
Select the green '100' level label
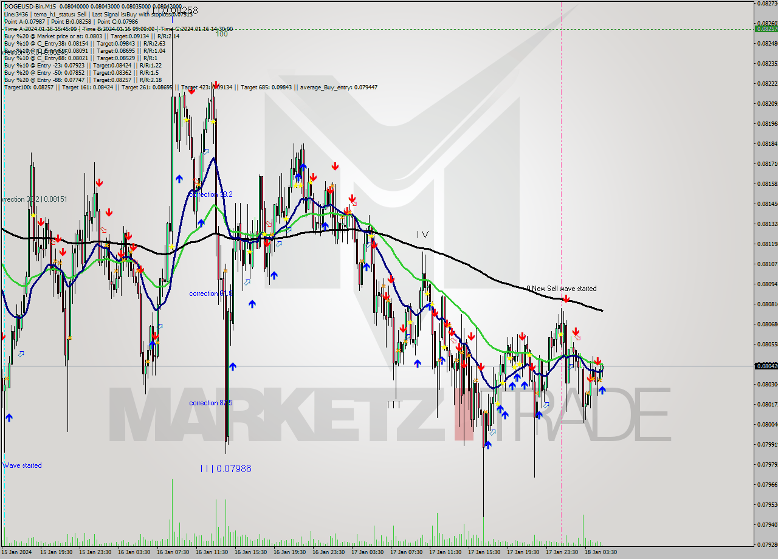(x=222, y=34)
